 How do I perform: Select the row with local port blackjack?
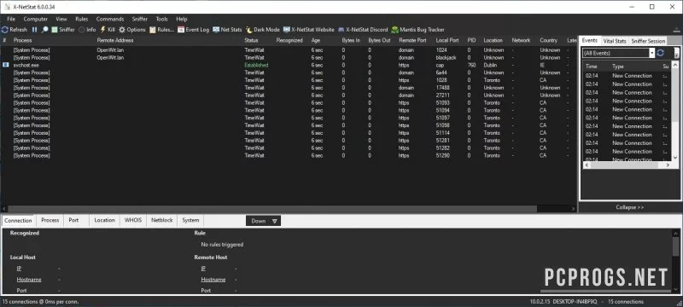[288, 57]
